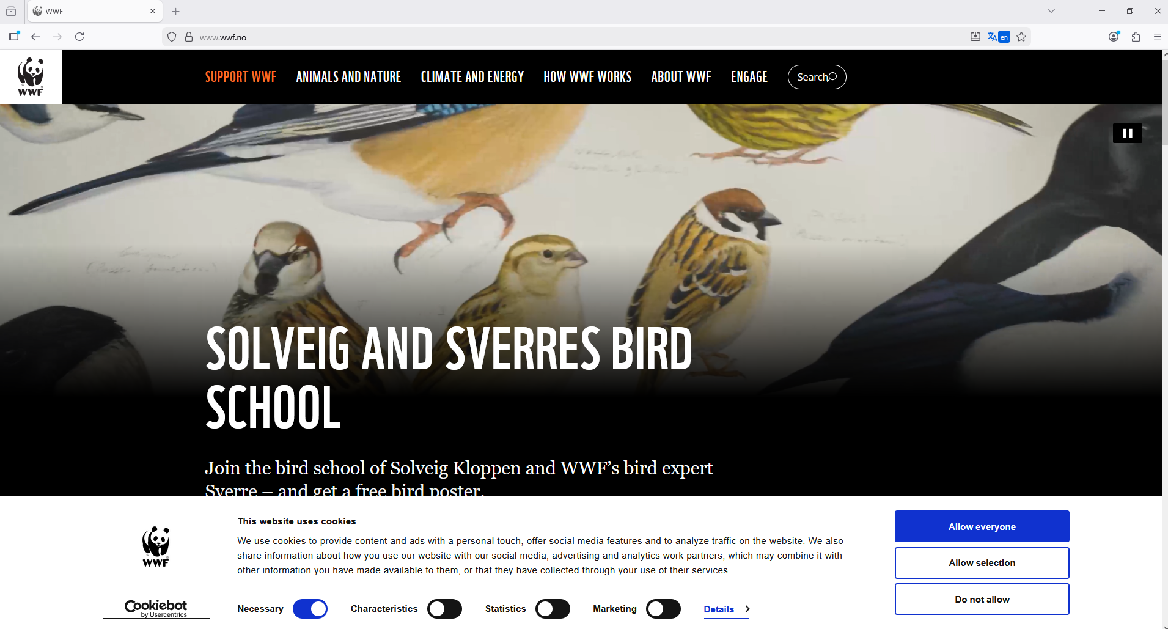Click the WWF panda logo in header
The height and width of the screenshot is (629, 1168).
pos(31,76)
